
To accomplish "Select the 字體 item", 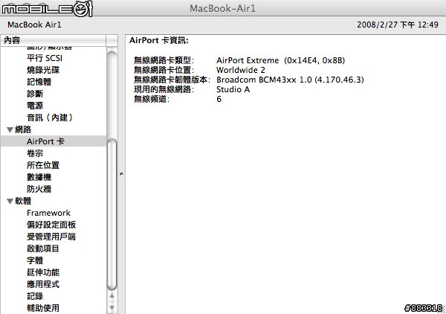I will tap(35, 260).
